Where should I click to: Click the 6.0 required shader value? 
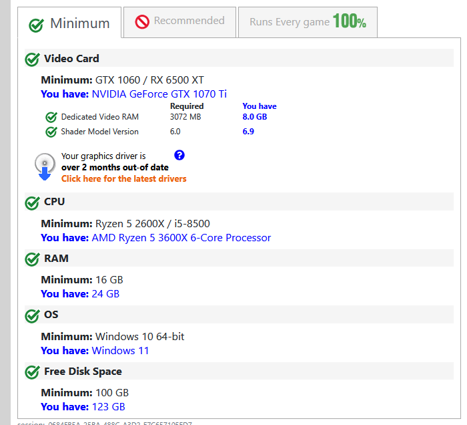[175, 132]
